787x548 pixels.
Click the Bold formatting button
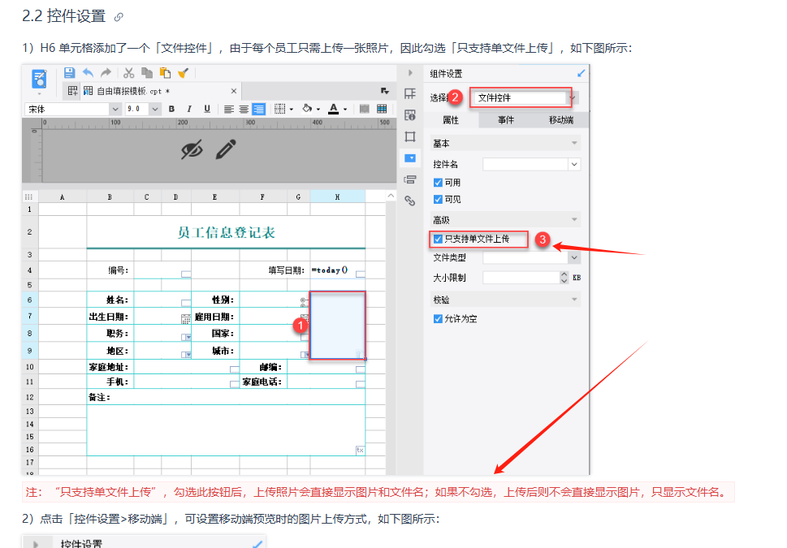click(x=171, y=109)
